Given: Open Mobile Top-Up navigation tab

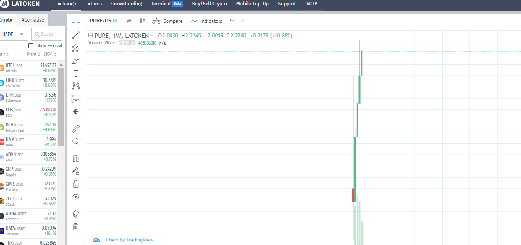Looking at the screenshot, I should [253, 4].
